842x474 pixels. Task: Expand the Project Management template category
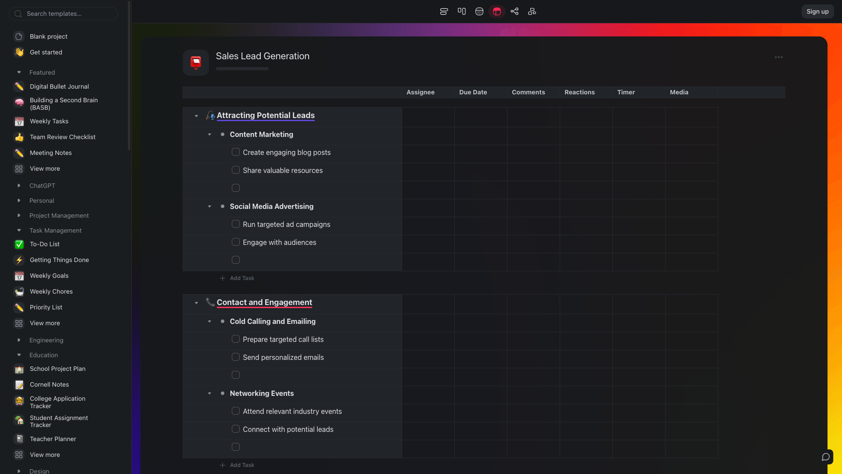coord(19,215)
